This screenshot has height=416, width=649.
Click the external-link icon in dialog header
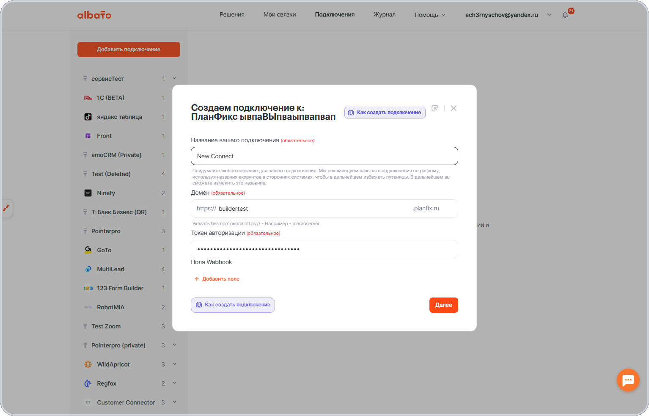tap(435, 108)
